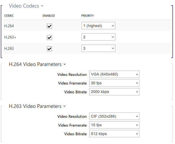This screenshot has width=175, height=144.
Task: Click the ENABLED column header
Action: 49,16
